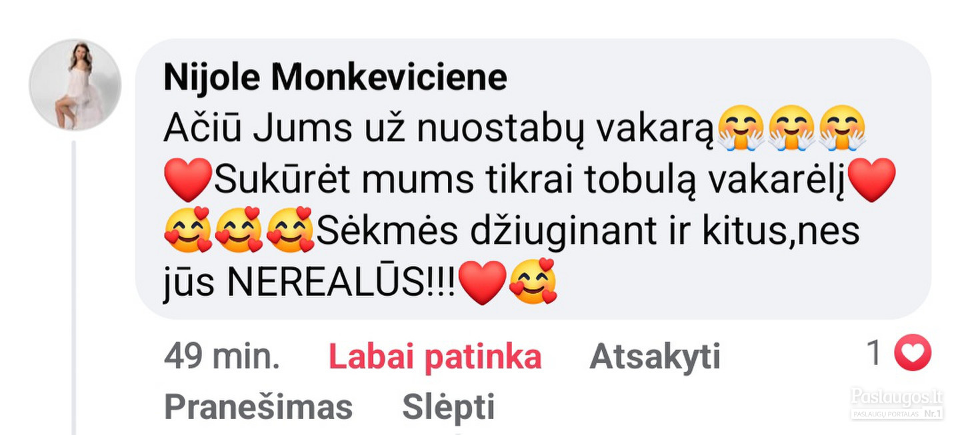Viewport: 960px width, 435px height.
Task: Click the heart reaction icon beside count
Action: pyautogui.click(x=912, y=353)
